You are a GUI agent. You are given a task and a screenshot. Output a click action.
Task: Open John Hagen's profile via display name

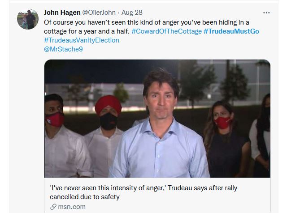62,13
